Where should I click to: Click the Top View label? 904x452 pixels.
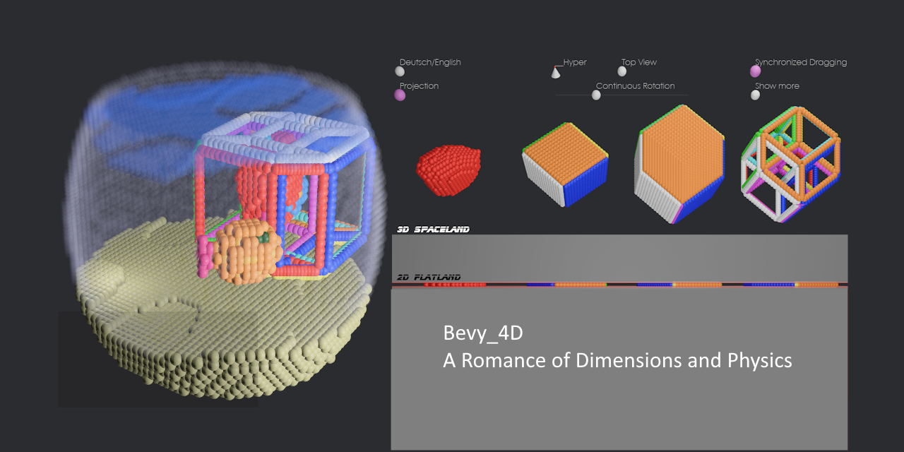639,62
